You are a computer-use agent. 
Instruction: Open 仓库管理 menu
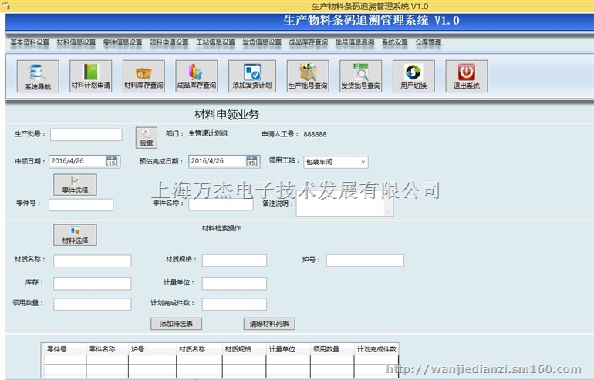[x=428, y=42]
